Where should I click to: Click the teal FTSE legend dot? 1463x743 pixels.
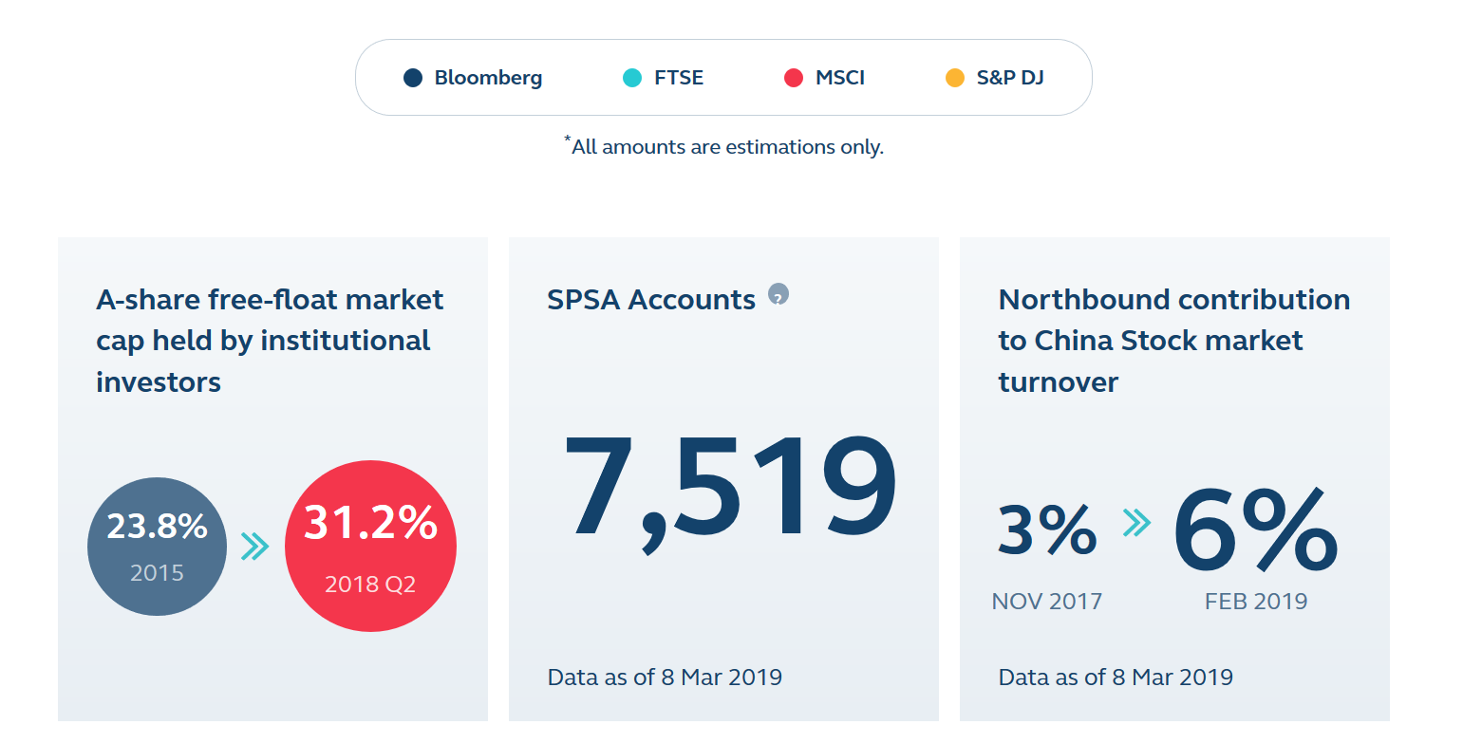point(632,78)
